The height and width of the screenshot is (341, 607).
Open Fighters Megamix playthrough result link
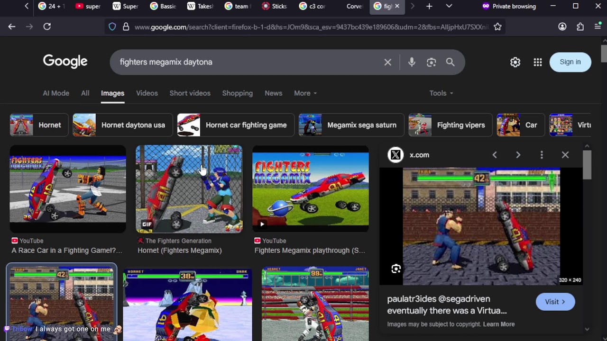[x=310, y=250]
